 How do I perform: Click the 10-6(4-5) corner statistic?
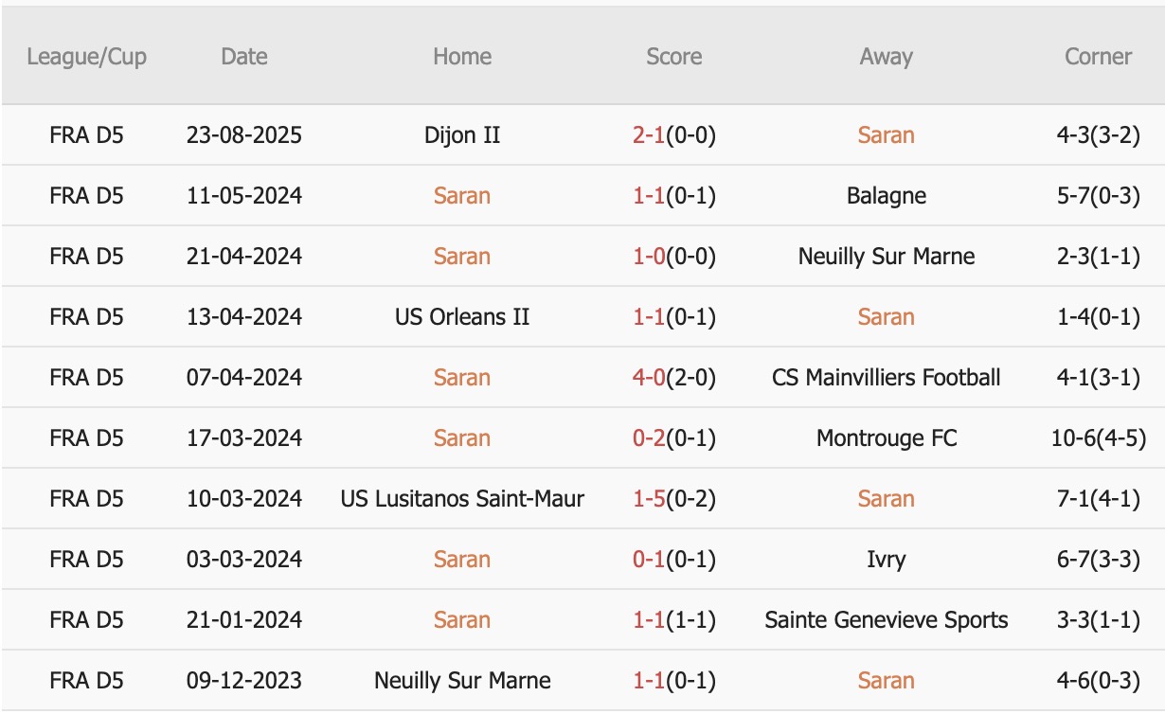(1098, 438)
